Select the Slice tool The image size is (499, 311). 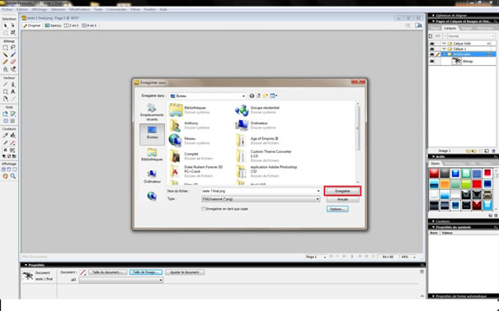(12, 114)
